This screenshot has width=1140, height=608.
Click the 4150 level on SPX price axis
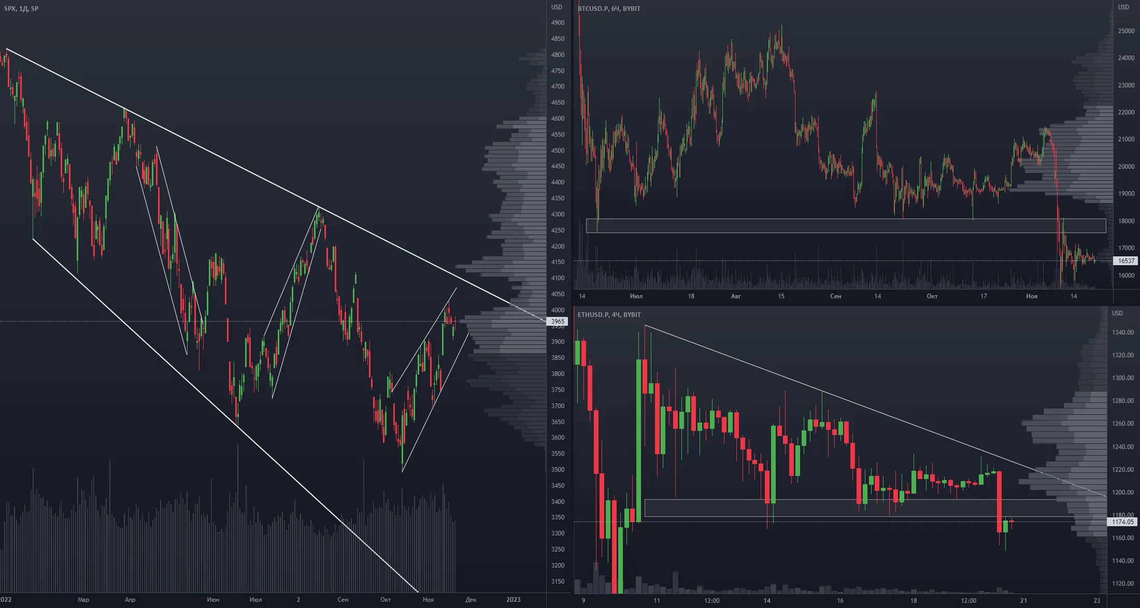click(558, 262)
